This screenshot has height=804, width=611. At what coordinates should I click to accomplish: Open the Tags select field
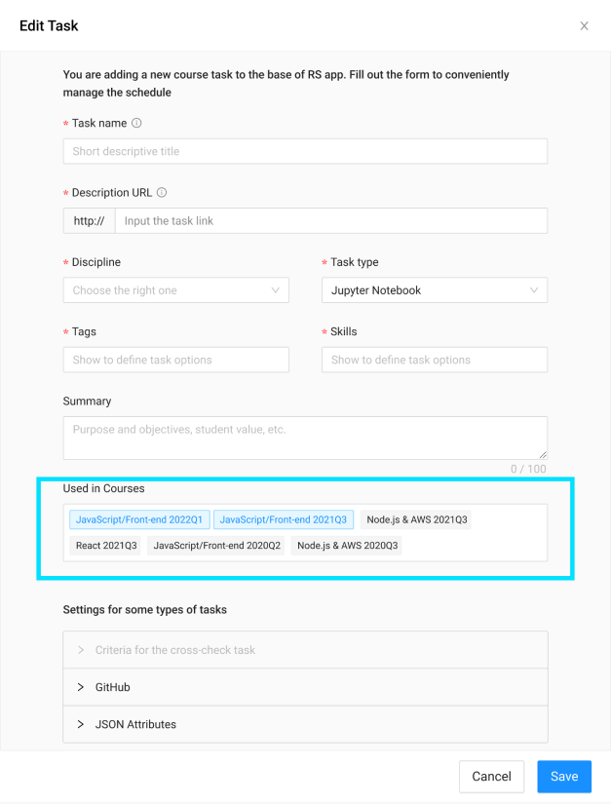click(175, 360)
